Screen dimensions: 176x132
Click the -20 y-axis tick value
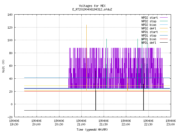coord(10,117)
